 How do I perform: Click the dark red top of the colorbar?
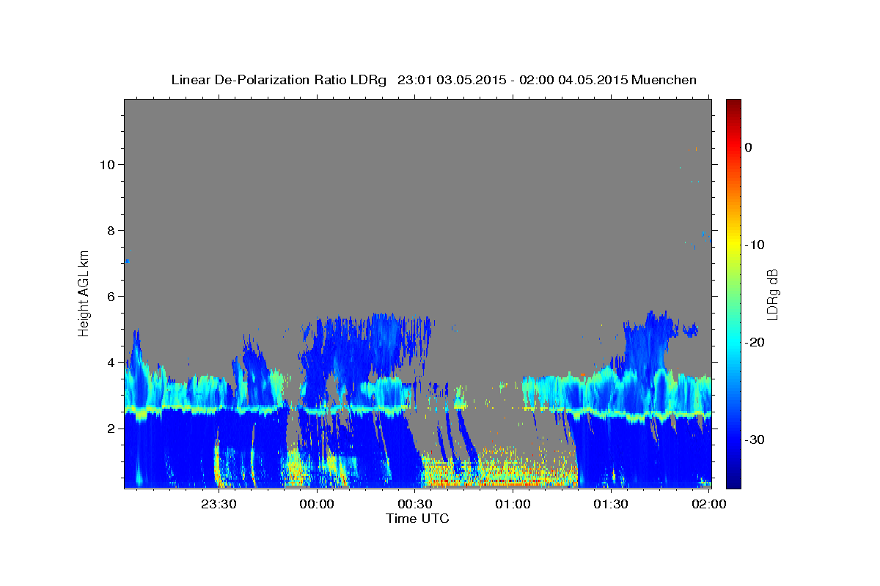[x=733, y=105]
